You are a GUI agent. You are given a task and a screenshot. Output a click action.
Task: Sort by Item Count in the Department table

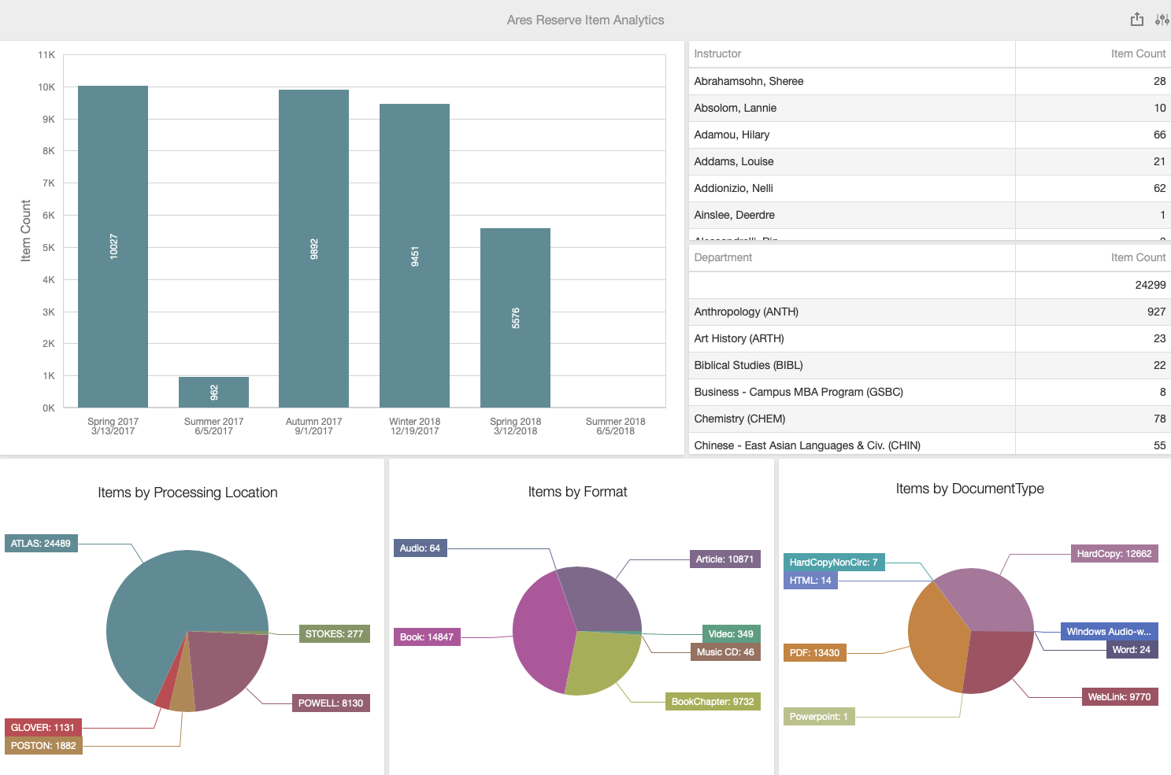pyautogui.click(x=1139, y=257)
